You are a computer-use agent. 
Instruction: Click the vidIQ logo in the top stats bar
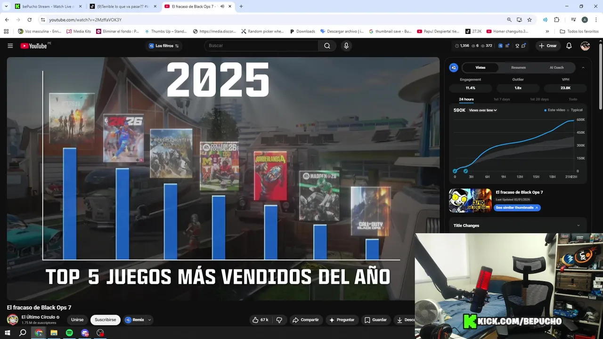click(x=500, y=46)
